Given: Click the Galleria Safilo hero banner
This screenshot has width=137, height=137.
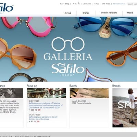Looking at the screenshot, I should point(68,49).
